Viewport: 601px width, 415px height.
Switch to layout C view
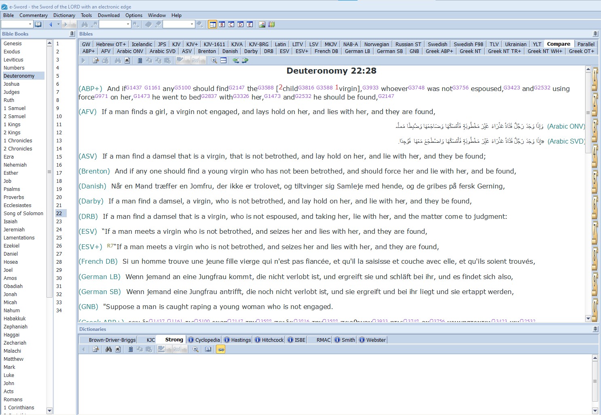point(231,24)
